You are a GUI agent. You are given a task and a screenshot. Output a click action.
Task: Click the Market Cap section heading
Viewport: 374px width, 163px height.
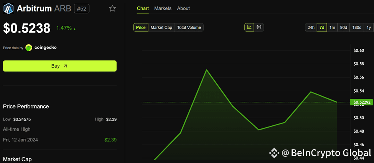17,159
